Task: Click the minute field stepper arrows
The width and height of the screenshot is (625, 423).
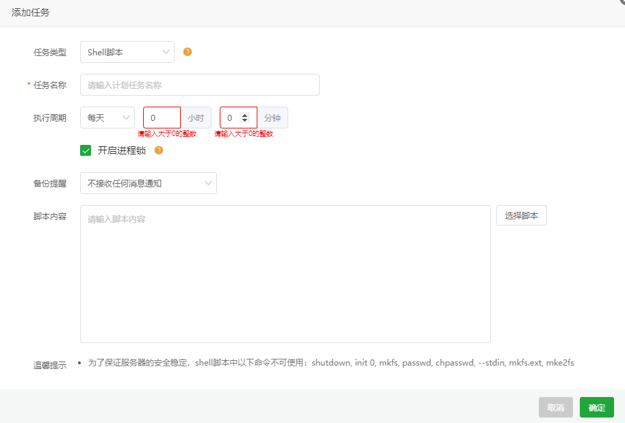Action: point(245,118)
